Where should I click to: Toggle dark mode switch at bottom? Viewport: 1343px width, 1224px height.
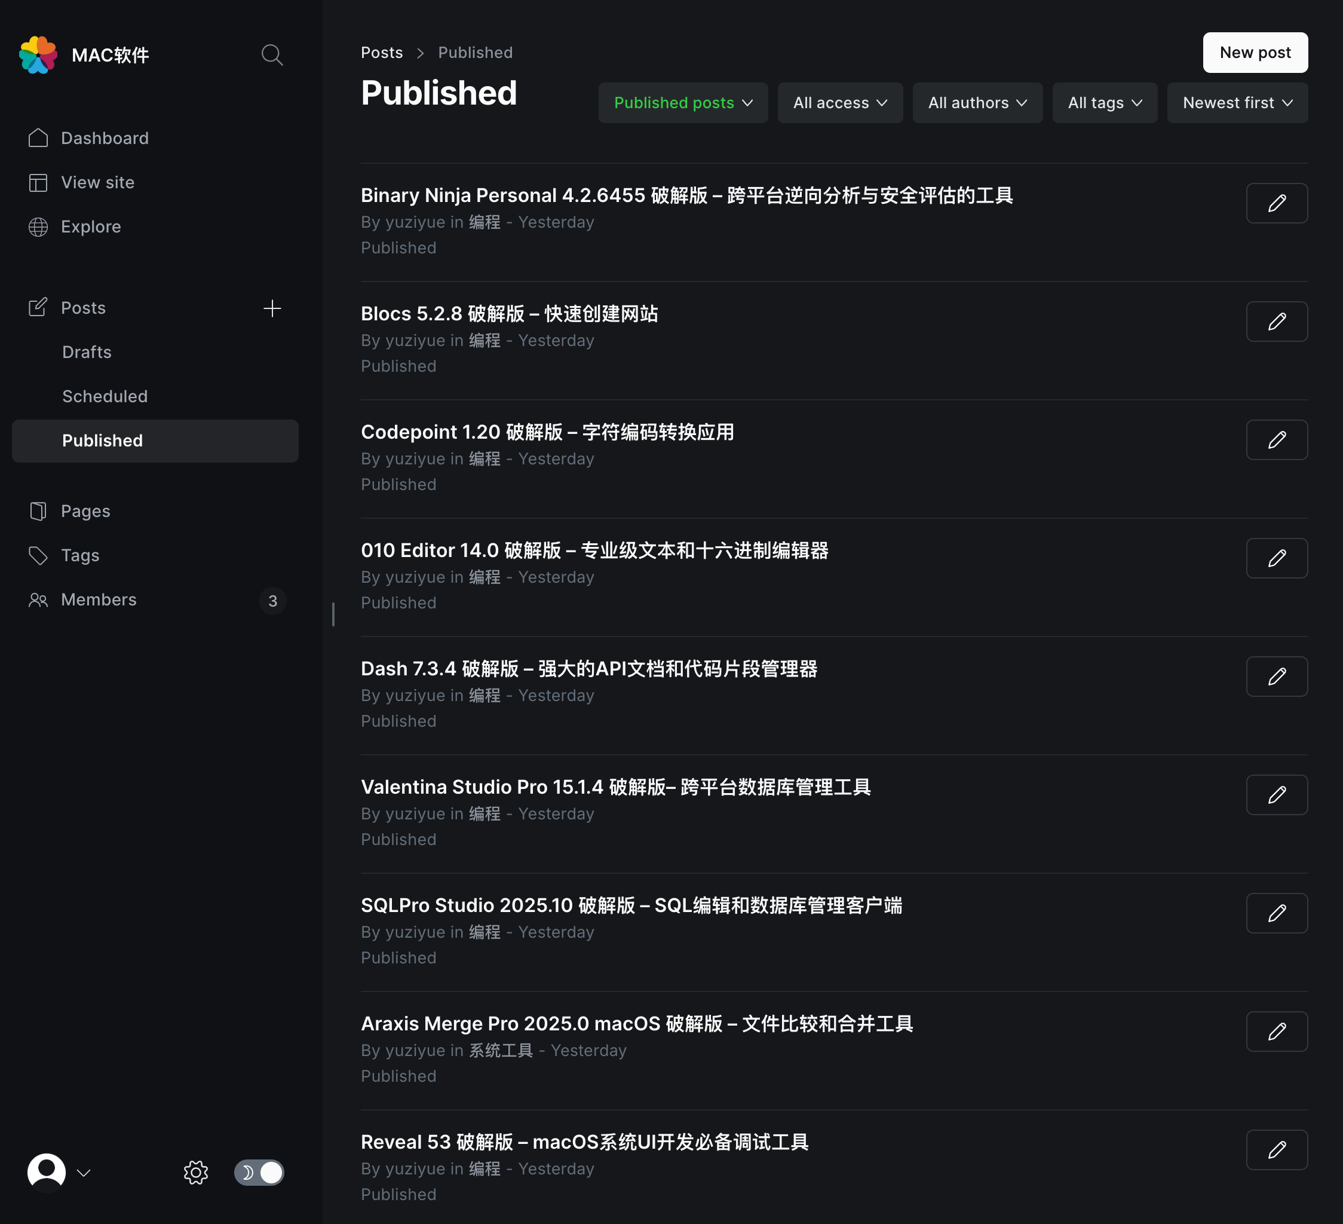259,1173
